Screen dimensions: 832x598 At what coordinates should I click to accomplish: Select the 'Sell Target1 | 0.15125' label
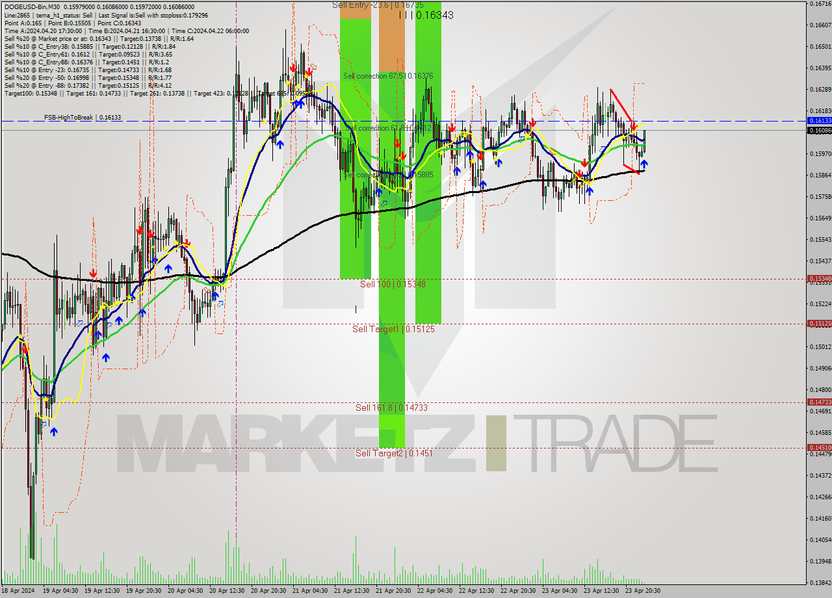pyautogui.click(x=393, y=329)
